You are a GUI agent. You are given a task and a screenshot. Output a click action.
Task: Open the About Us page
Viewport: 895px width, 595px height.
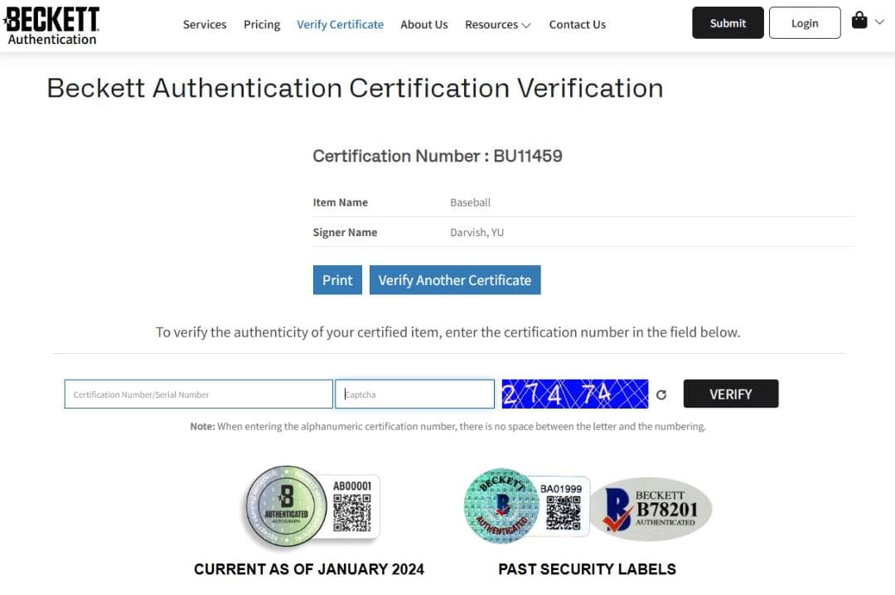pyautogui.click(x=423, y=24)
